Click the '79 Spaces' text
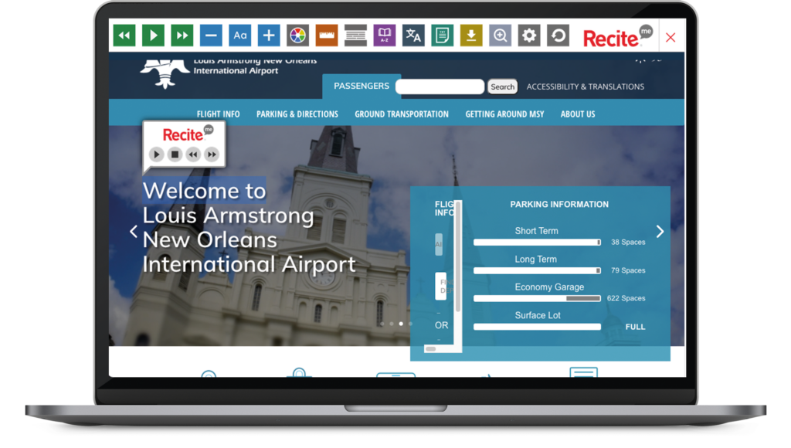Viewport: 791px width, 448px height. pos(628,270)
